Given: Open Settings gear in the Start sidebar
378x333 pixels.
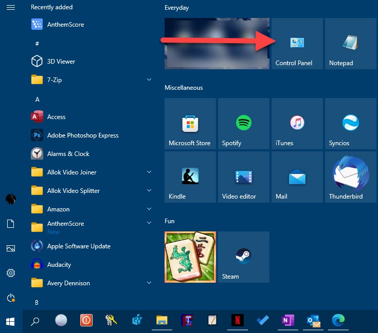Looking at the screenshot, I should pyautogui.click(x=11, y=273).
